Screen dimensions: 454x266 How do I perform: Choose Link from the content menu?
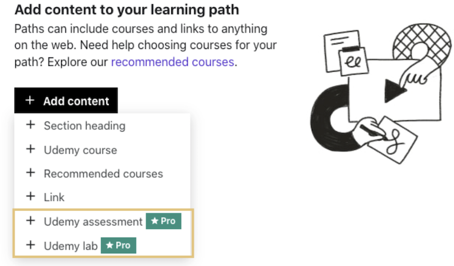tap(54, 197)
